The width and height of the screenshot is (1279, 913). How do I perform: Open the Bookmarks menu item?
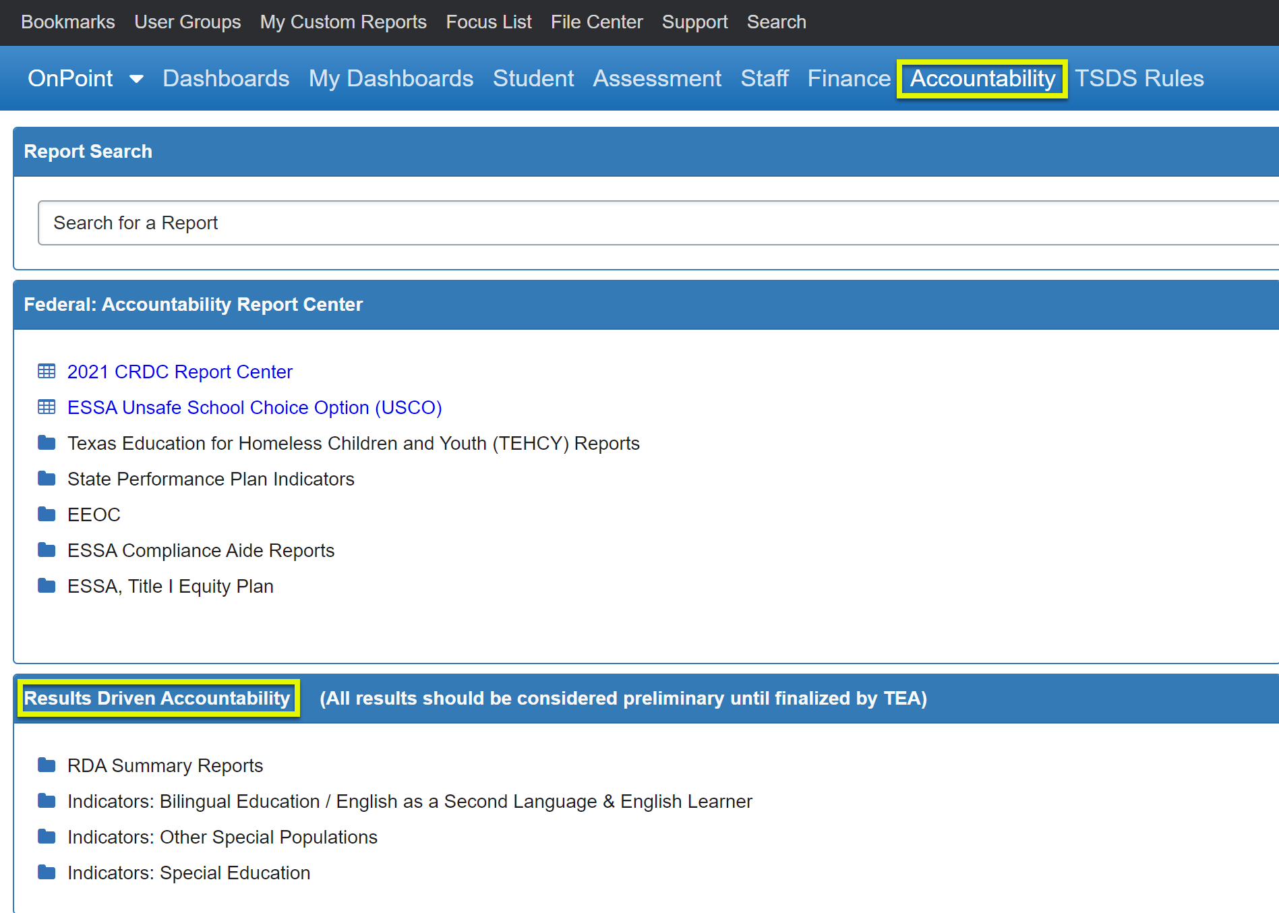coord(67,22)
